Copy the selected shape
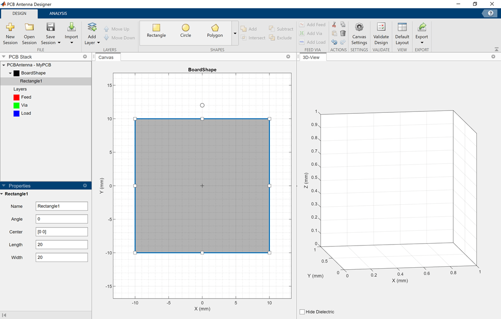This screenshot has height=319, width=501. click(343, 25)
